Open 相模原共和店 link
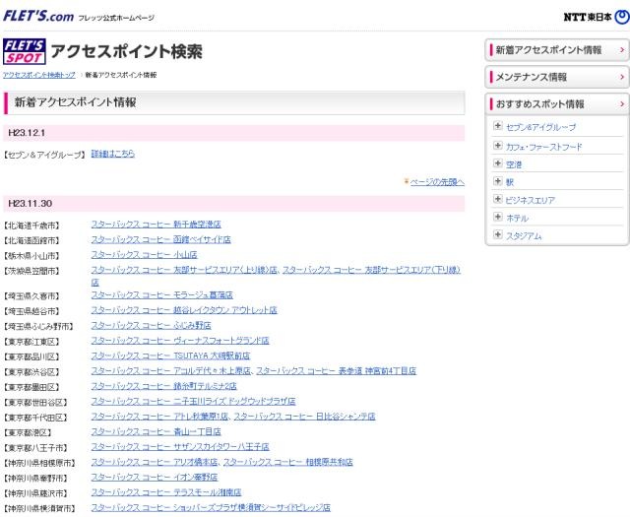 (288, 462)
